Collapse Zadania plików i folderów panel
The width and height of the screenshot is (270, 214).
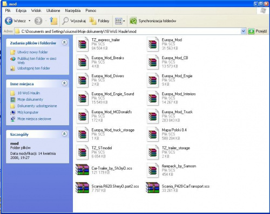[x=64, y=43]
